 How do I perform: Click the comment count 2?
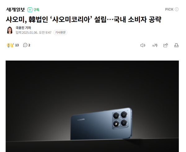click(x=29, y=45)
